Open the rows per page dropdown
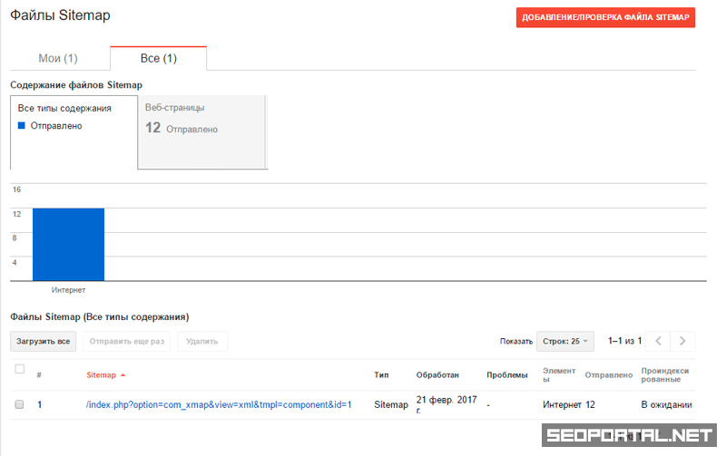 click(564, 342)
